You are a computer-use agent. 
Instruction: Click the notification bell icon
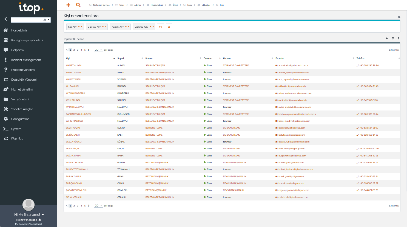[x=40, y=220]
